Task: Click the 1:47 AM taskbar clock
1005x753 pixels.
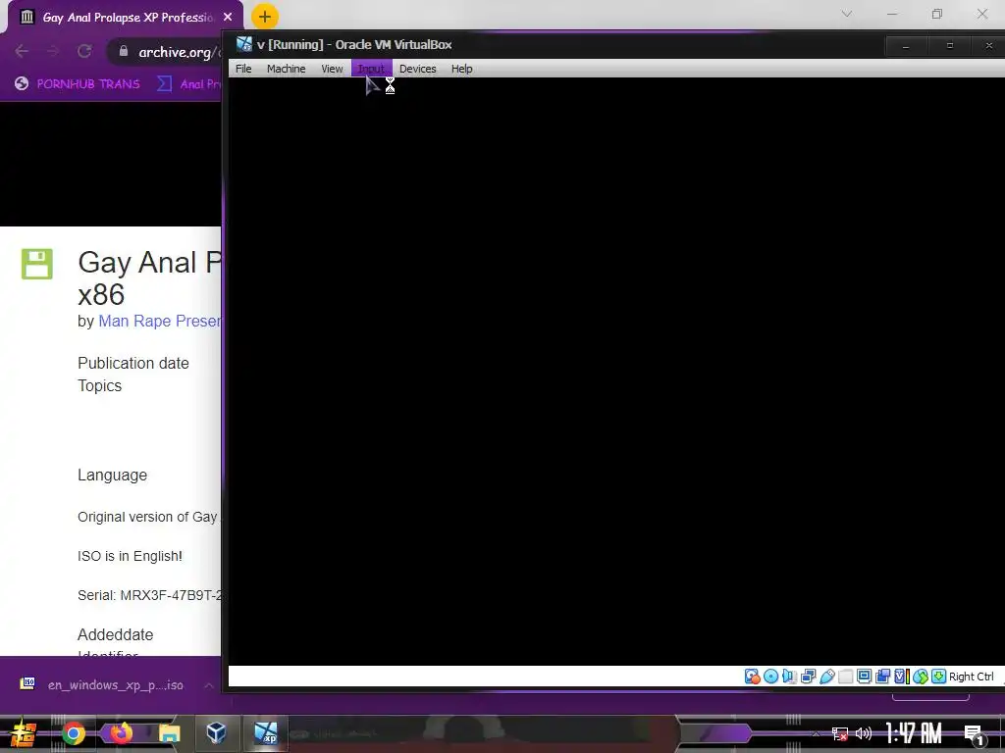Action: point(914,733)
